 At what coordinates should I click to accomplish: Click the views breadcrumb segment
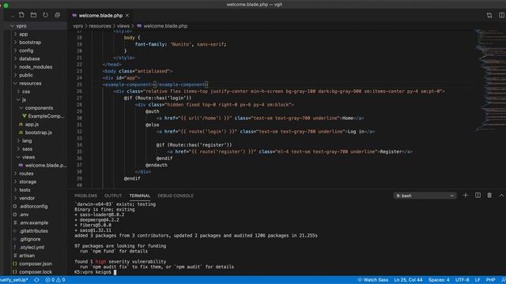123,26
